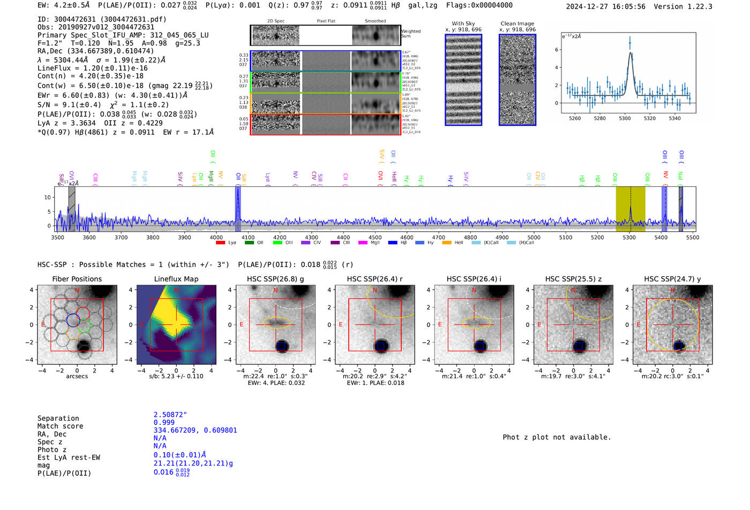Click the Flags:0x00004000 text
The image size is (750, 510).
point(479,5)
